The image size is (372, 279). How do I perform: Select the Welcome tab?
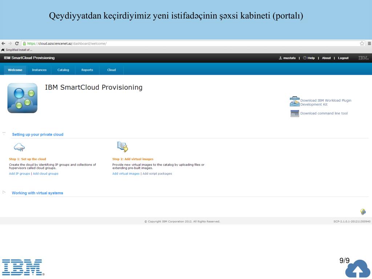[x=15, y=70]
